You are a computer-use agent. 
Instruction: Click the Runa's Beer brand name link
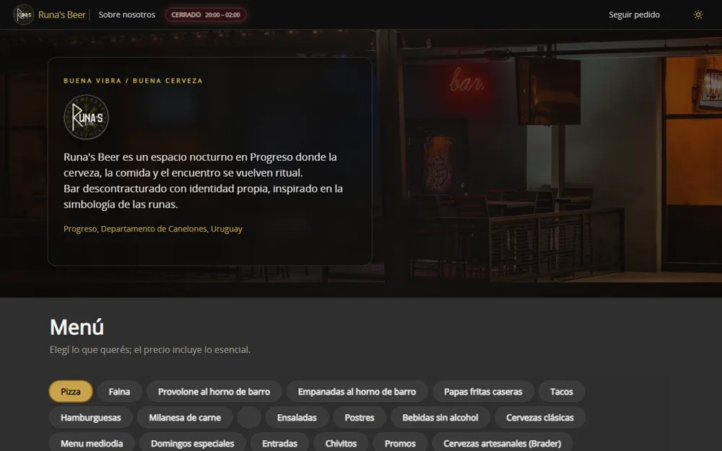(x=61, y=14)
